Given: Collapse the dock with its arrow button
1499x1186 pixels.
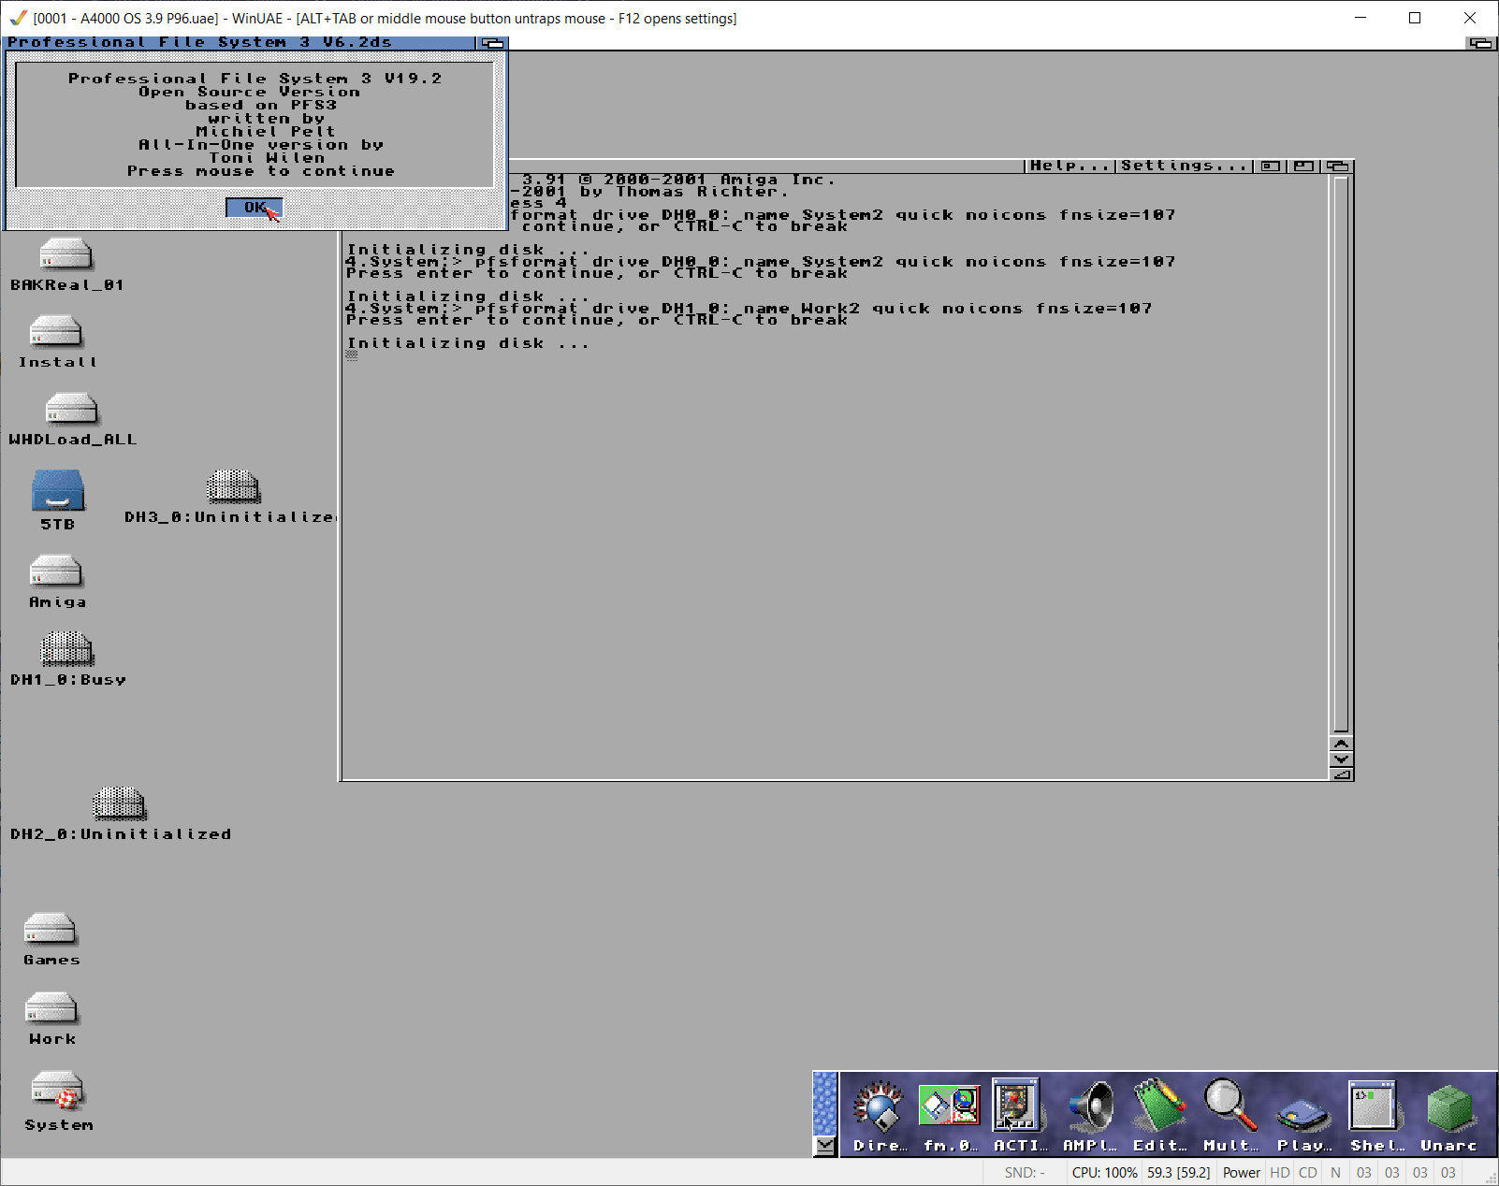Looking at the screenshot, I should pyautogui.click(x=824, y=1146).
